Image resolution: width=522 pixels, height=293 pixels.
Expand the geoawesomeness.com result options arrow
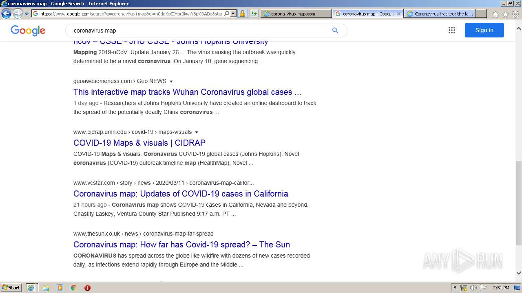point(171,81)
